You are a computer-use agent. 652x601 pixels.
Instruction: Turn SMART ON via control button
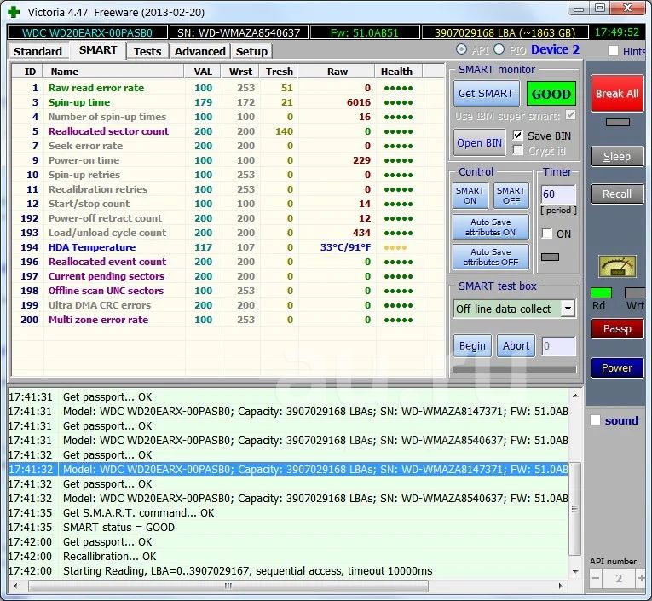[470, 195]
